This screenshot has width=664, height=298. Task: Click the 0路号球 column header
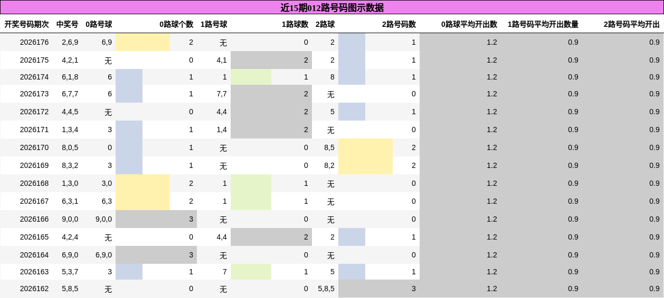[99, 24]
